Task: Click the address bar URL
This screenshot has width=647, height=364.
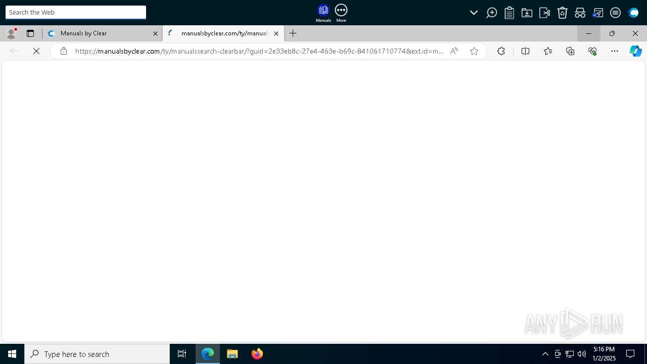Action: (259, 51)
